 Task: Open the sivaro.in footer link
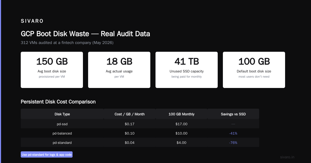point(287,157)
